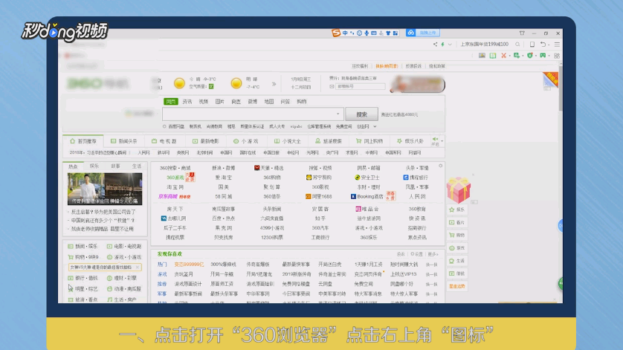Expand the address bar dropdown chevron

(x=450, y=45)
